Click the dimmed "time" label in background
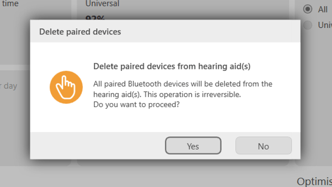332x187 pixels. (x=10, y=3)
